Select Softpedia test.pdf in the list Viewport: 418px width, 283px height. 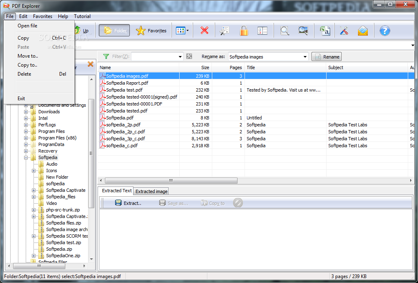point(124,90)
